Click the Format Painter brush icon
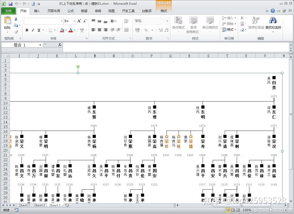The image size is (294, 214). click(x=16, y=32)
